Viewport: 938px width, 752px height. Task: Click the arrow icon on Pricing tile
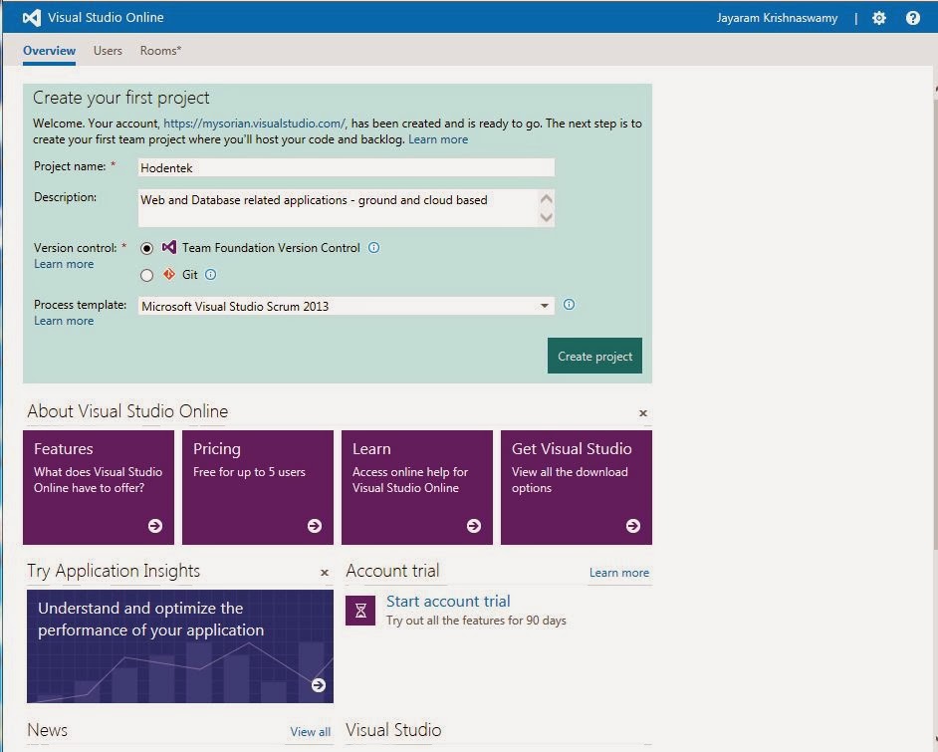[x=314, y=525]
